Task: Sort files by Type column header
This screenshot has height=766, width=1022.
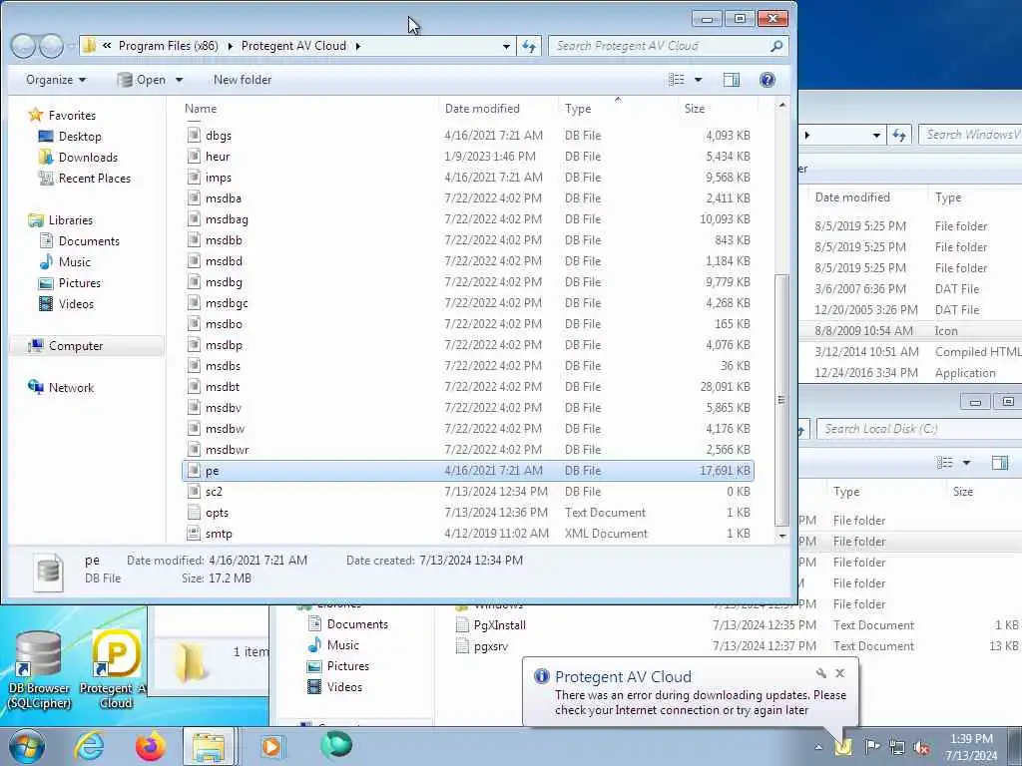Action: [618, 109]
